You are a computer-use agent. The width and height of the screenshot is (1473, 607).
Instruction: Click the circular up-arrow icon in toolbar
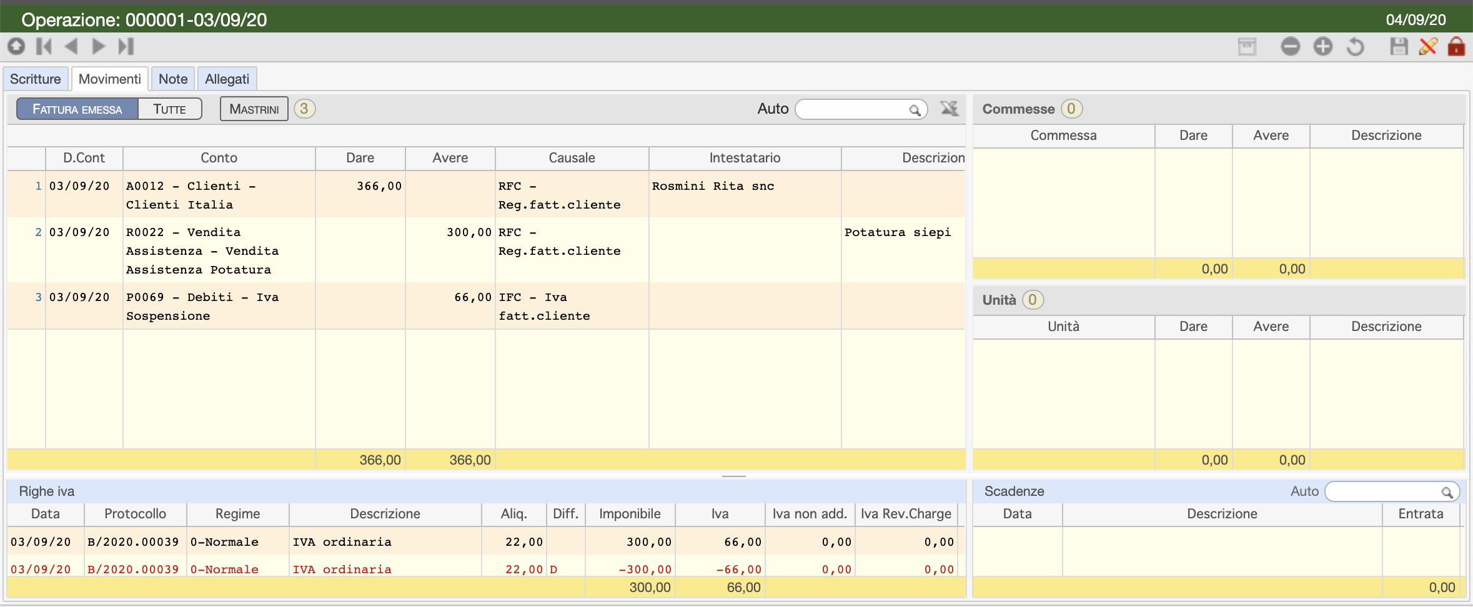tap(16, 46)
